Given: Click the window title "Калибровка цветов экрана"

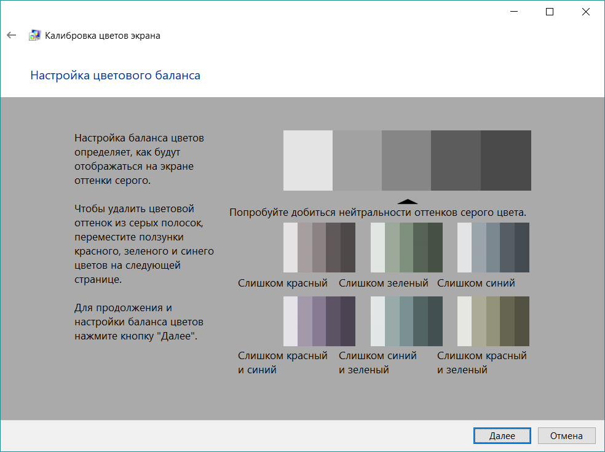Looking at the screenshot, I should pyautogui.click(x=103, y=36).
